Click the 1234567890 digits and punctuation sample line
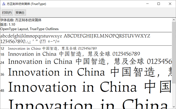The width and height of the screenshot is (176, 109). (x=30, y=42)
